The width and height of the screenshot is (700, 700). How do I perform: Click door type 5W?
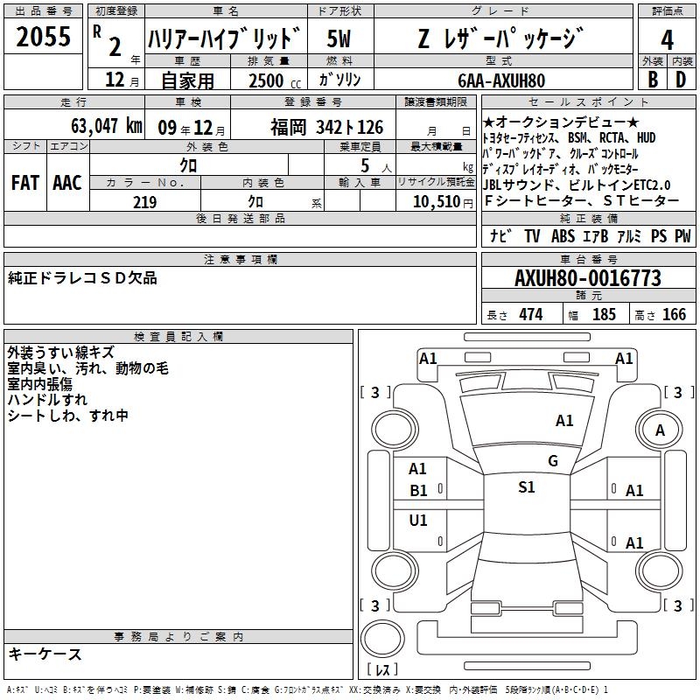(339, 38)
